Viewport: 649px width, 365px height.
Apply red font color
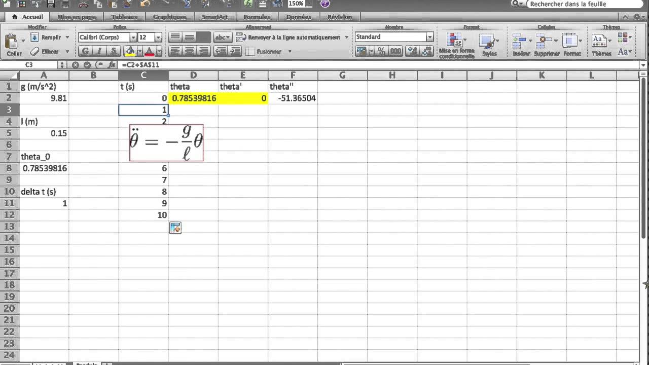(x=150, y=51)
